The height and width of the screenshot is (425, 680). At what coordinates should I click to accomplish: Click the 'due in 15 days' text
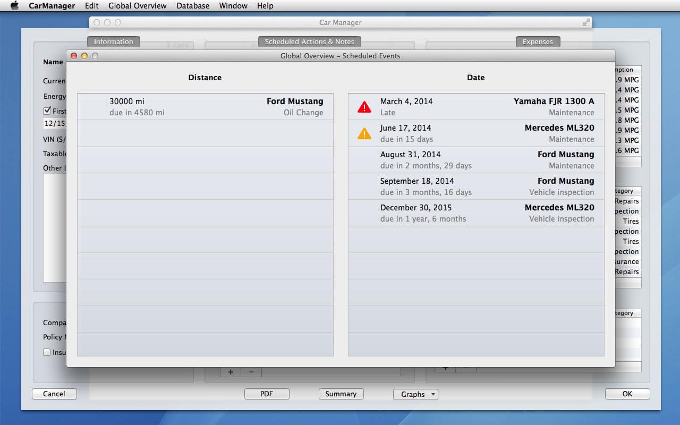pyautogui.click(x=406, y=139)
